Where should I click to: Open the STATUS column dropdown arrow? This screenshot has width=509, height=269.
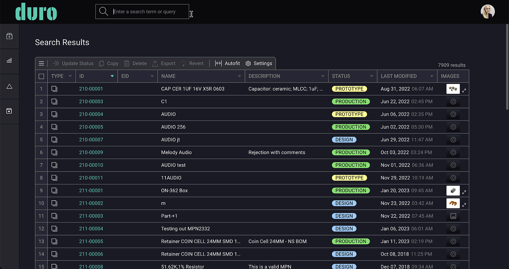click(x=371, y=76)
